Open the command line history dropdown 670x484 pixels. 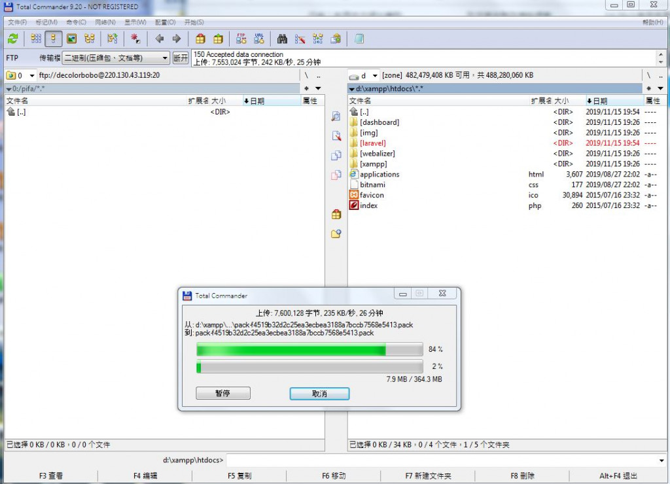point(661,460)
